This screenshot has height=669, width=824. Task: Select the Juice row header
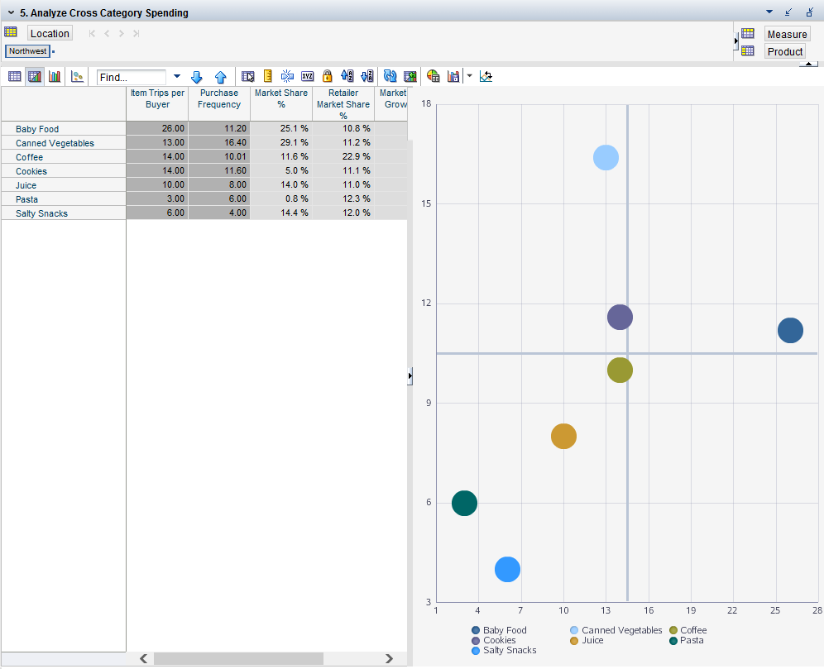pos(64,185)
